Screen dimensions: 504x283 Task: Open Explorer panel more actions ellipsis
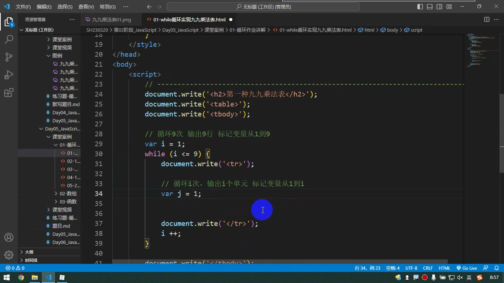pos(72,20)
